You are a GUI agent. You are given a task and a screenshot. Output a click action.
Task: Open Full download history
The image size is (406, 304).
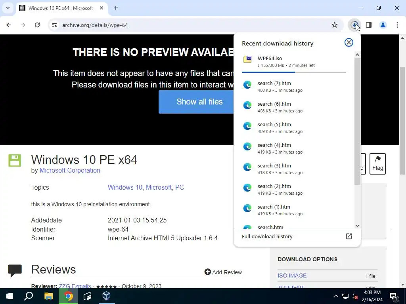tap(297, 236)
